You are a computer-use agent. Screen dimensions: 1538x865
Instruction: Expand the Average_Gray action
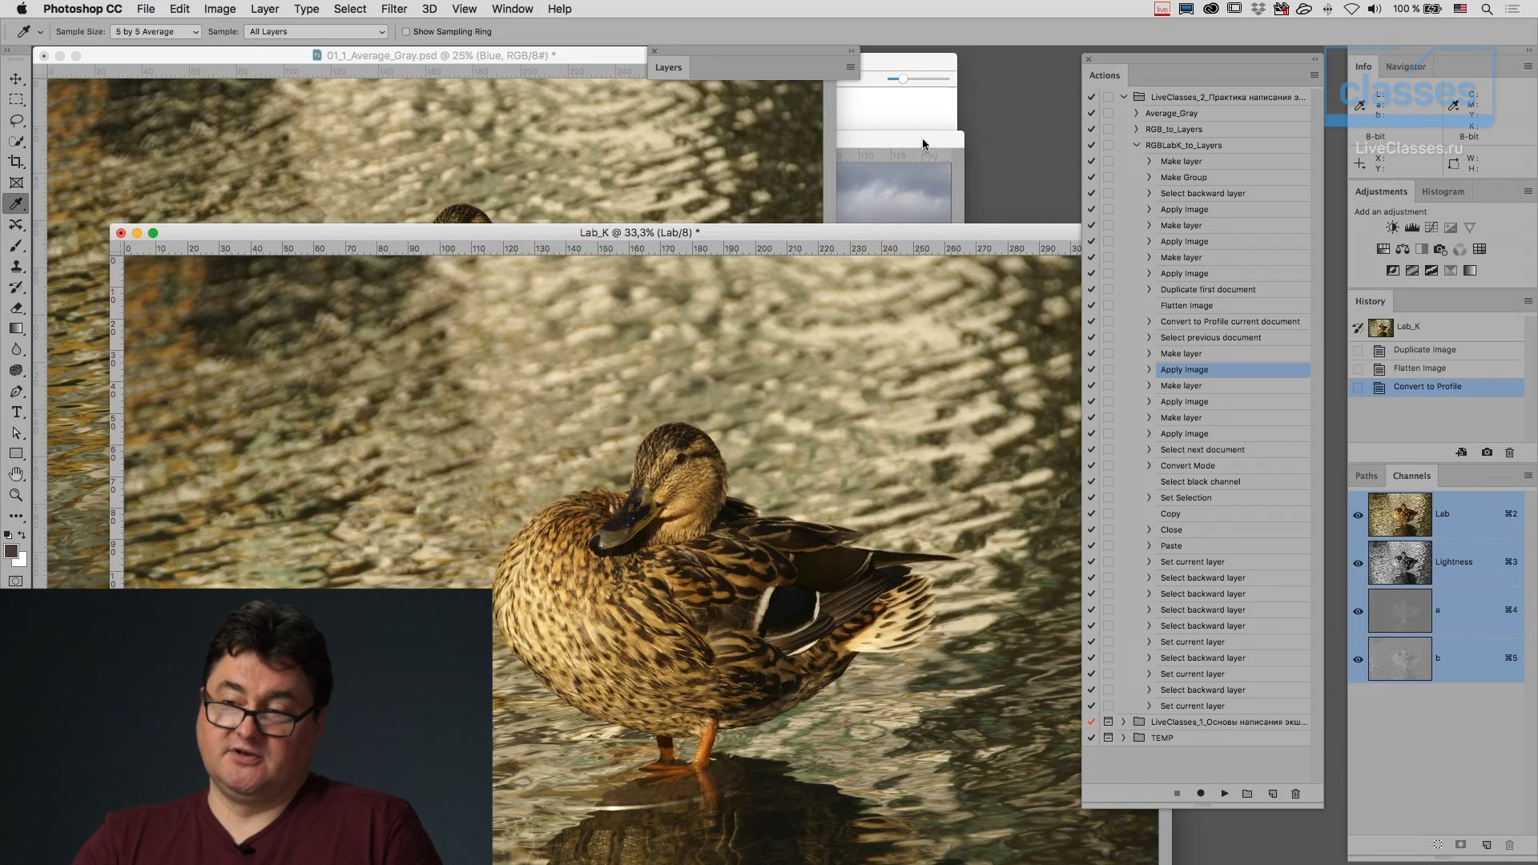click(1136, 113)
